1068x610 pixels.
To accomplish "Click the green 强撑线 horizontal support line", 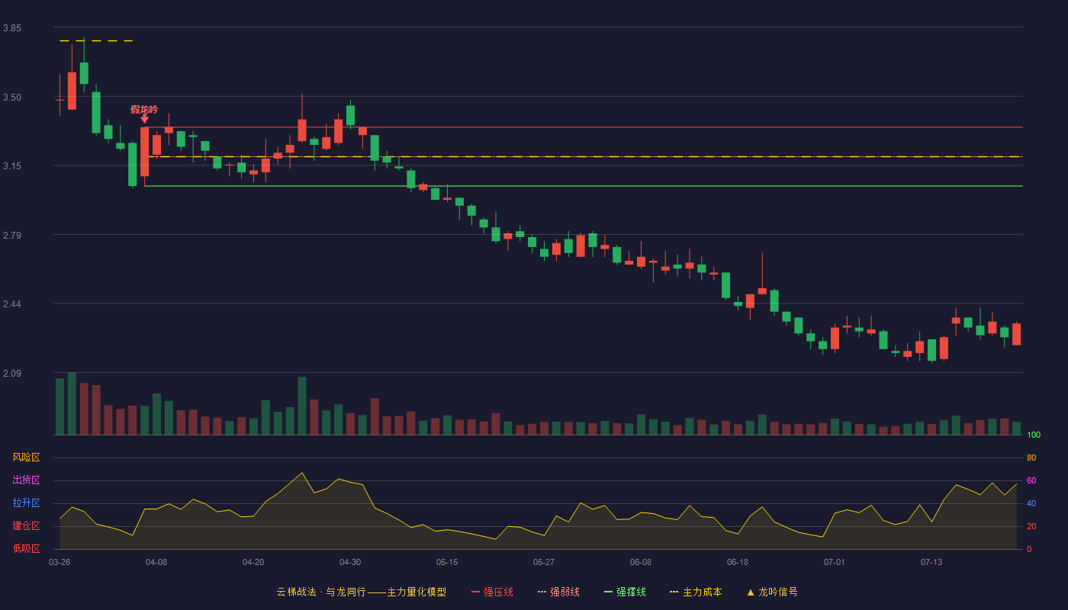I will pyautogui.click(x=584, y=186).
